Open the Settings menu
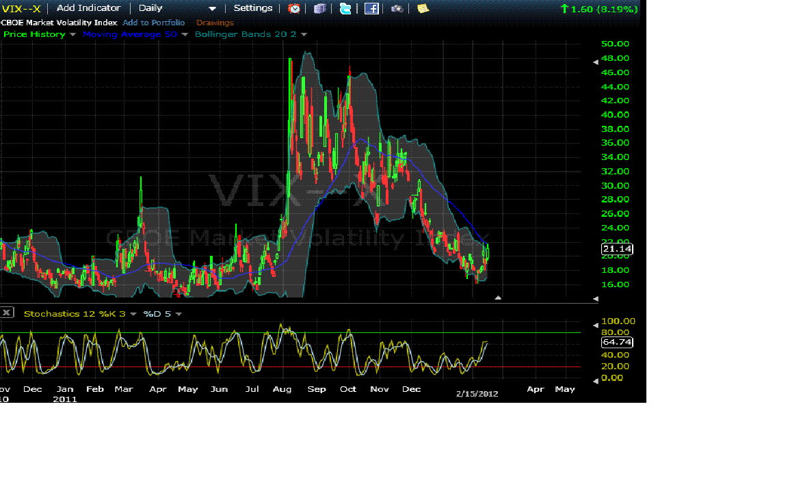The height and width of the screenshot is (491, 790). 253,8
